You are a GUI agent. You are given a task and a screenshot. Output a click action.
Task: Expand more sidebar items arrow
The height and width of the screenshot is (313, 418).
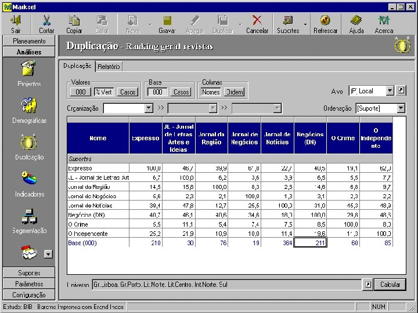point(48,254)
